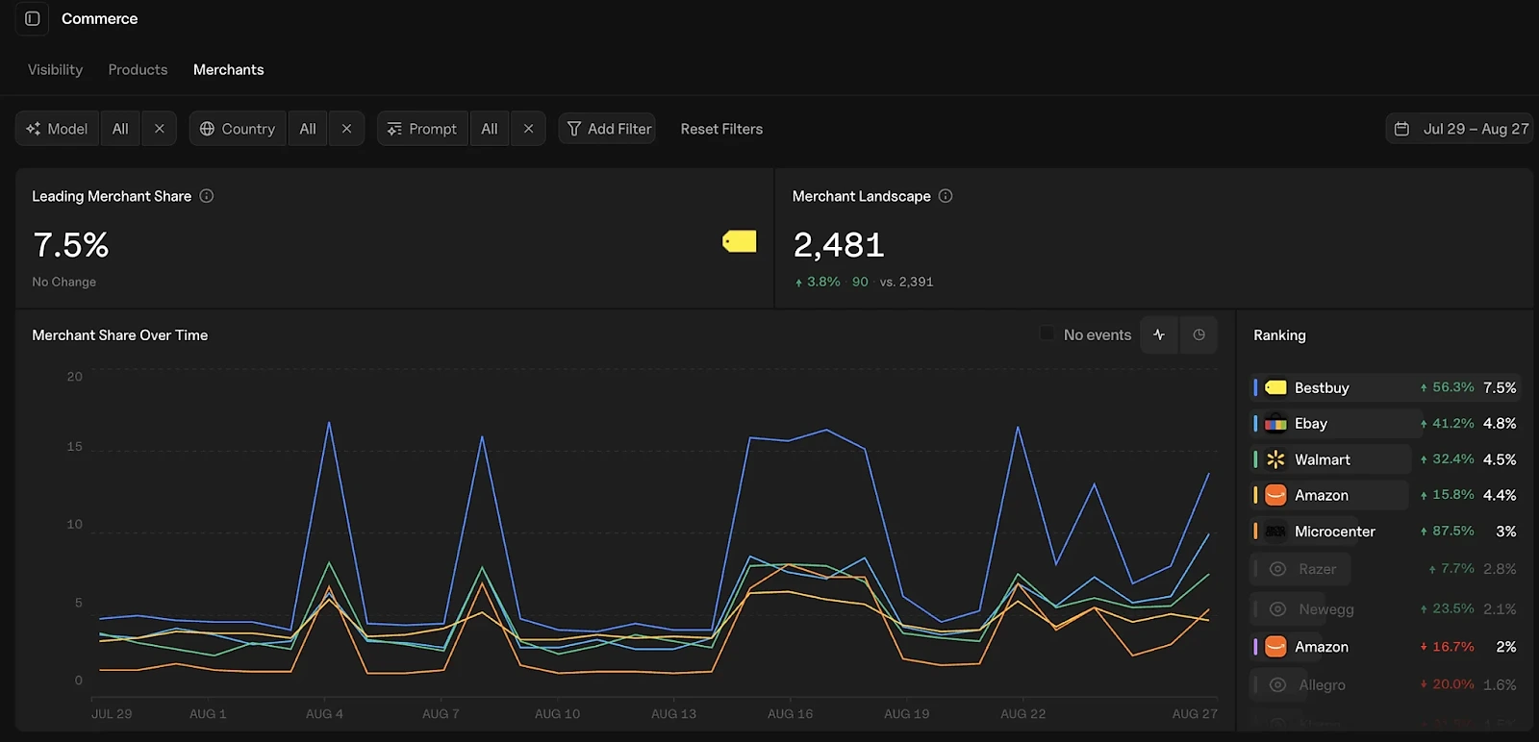Screen dimensions: 1539x742
Task: Click the 56.3% change on Bestbuy row
Action: [x=1448, y=387]
